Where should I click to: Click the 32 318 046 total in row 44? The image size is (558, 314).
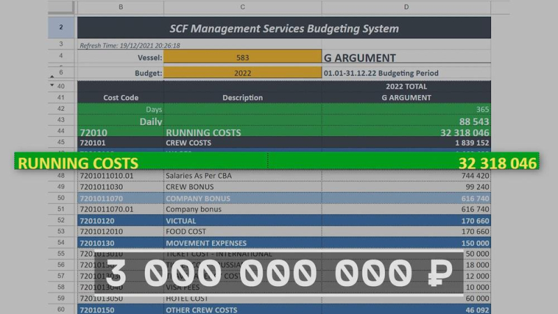click(x=465, y=133)
